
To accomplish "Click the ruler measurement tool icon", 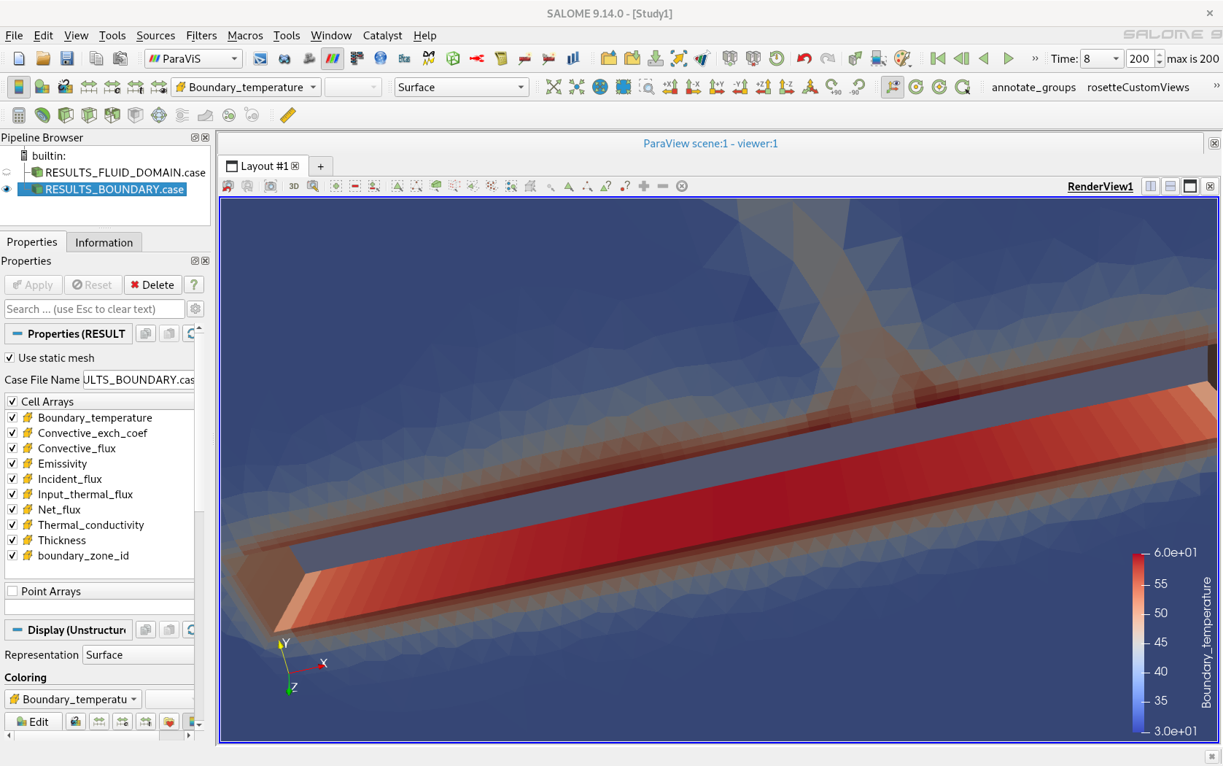I will tap(288, 115).
